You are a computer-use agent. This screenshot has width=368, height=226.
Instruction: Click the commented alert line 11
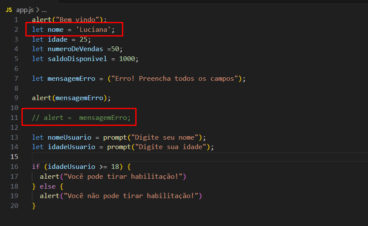(x=81, y=117)
